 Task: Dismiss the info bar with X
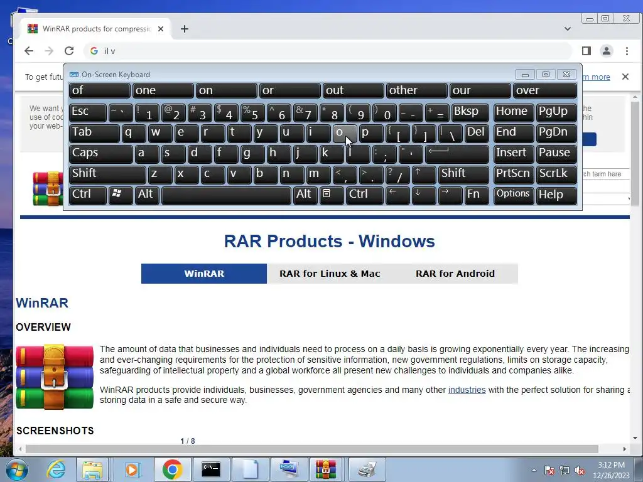(x=625, y=77)
